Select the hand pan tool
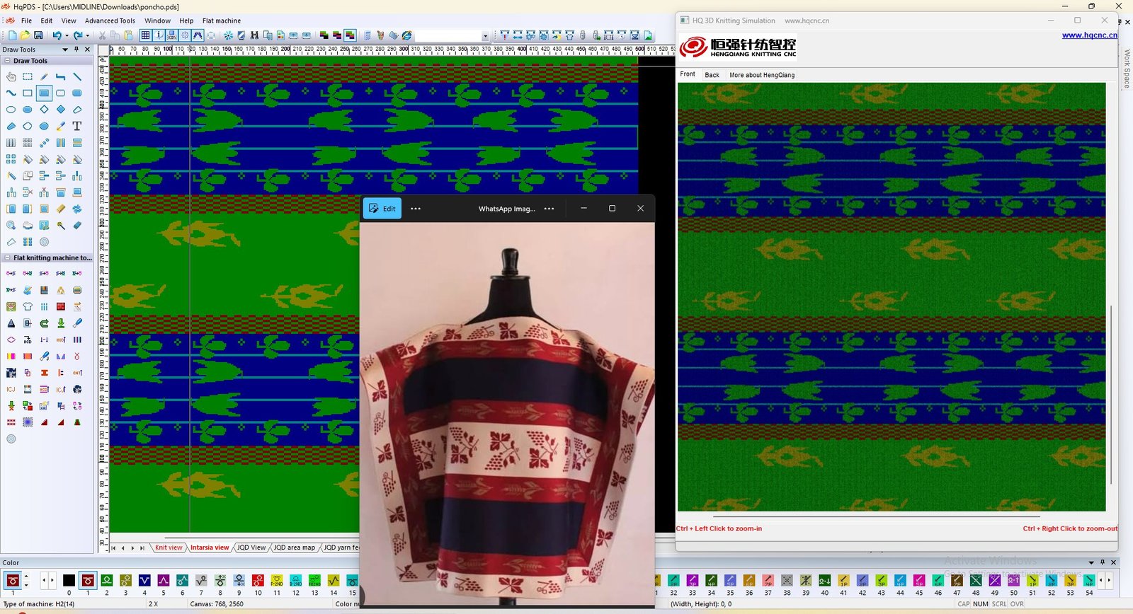1133x614 pixels. pos(11,76)
